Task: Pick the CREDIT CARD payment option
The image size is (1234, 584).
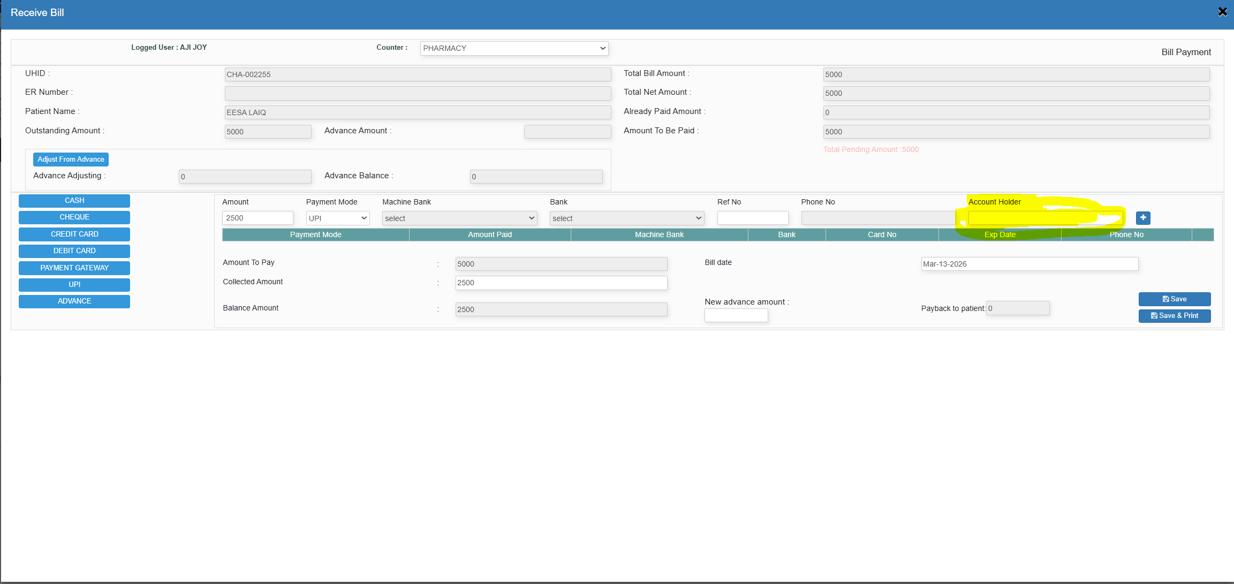Action: coord(74,234)
